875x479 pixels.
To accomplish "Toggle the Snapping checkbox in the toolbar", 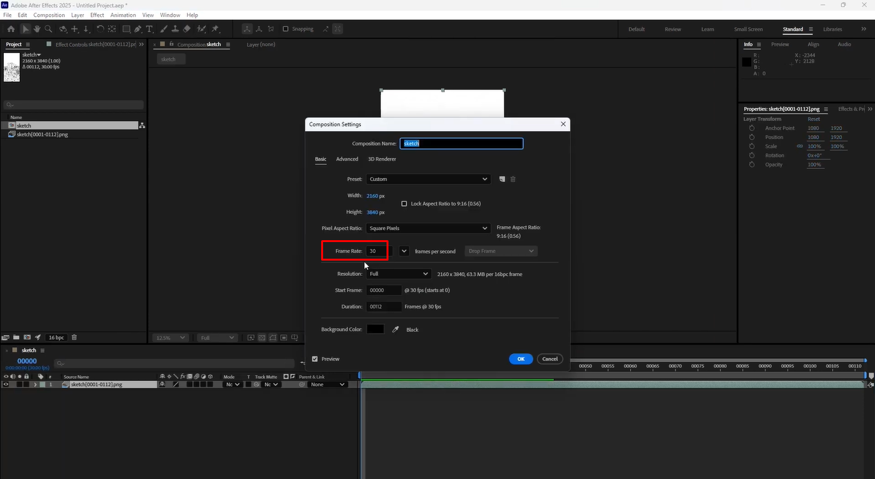I will coord(285,28).
